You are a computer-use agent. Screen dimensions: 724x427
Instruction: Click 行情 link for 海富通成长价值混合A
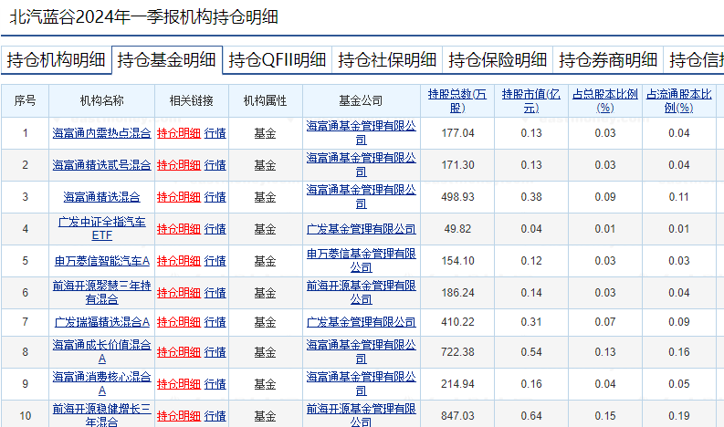[215, 352]
